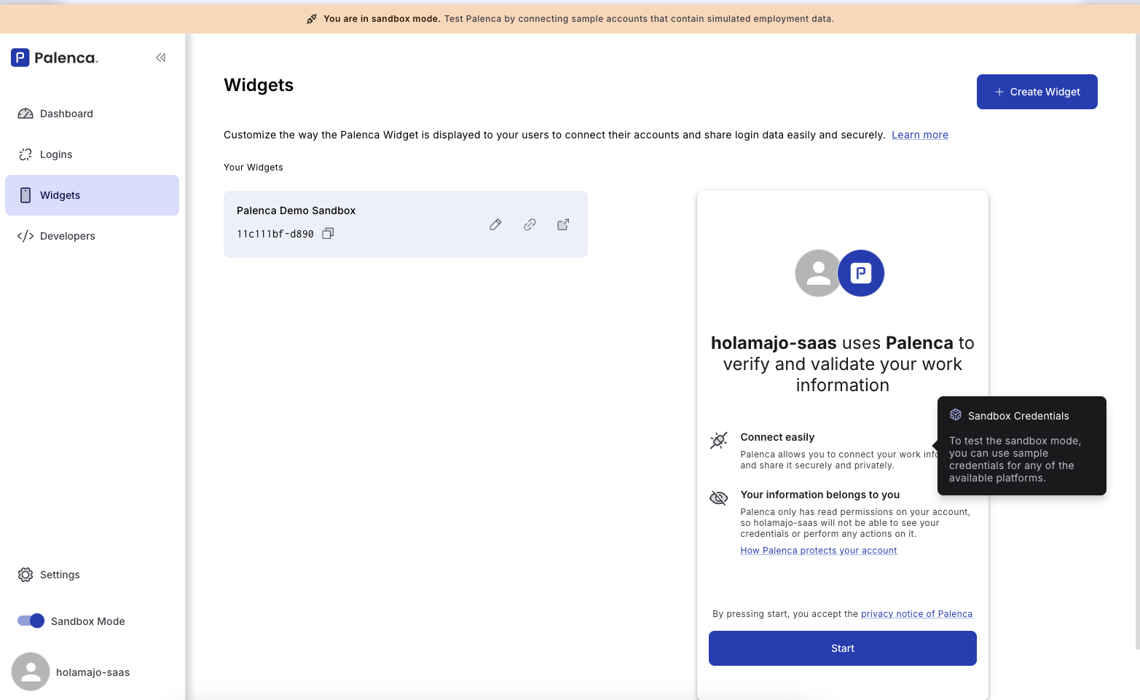The image size is (1140, 700).
Task: Copy link for Palenca Demo Sandbox widget
Action: click(x=530, y=224)
